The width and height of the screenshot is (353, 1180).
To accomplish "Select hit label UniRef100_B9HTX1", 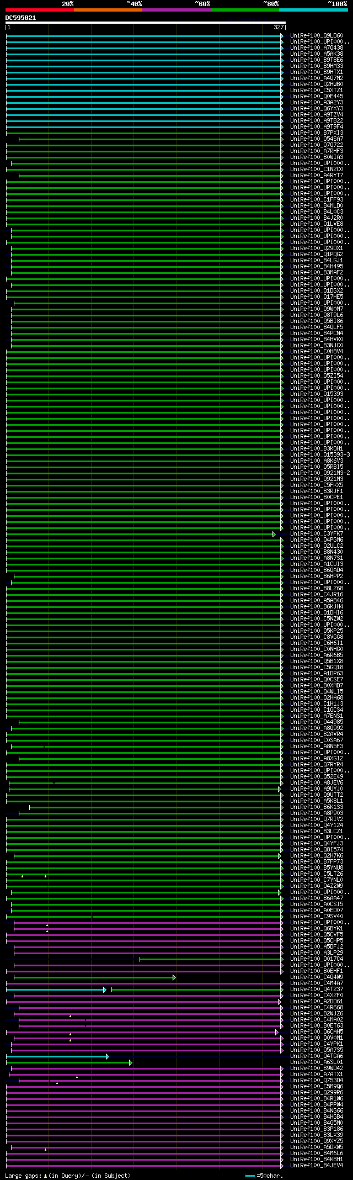I will (317, 72).
